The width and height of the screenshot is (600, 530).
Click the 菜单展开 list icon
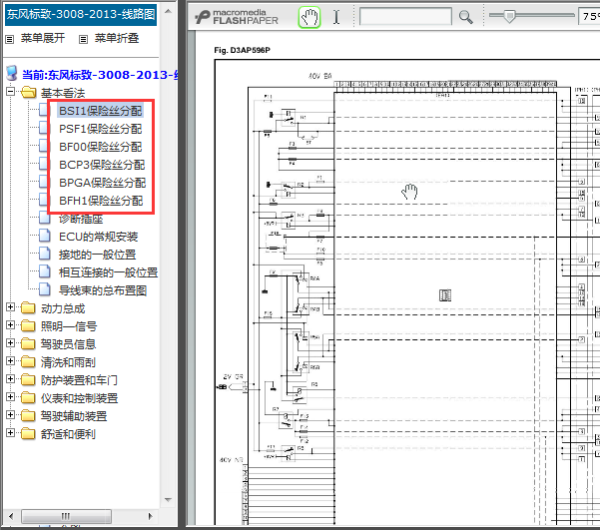pos(10,39)
